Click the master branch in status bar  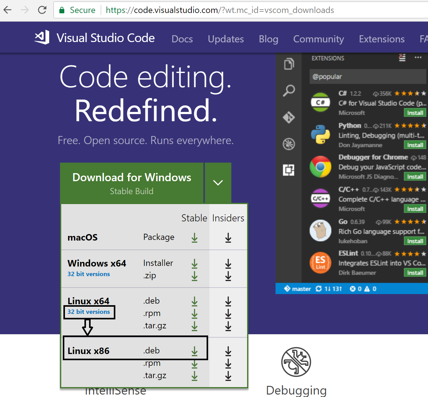coord(297,289)
